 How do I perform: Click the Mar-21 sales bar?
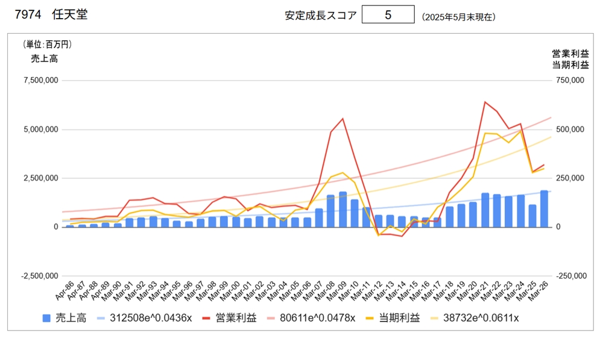(485, 210)
